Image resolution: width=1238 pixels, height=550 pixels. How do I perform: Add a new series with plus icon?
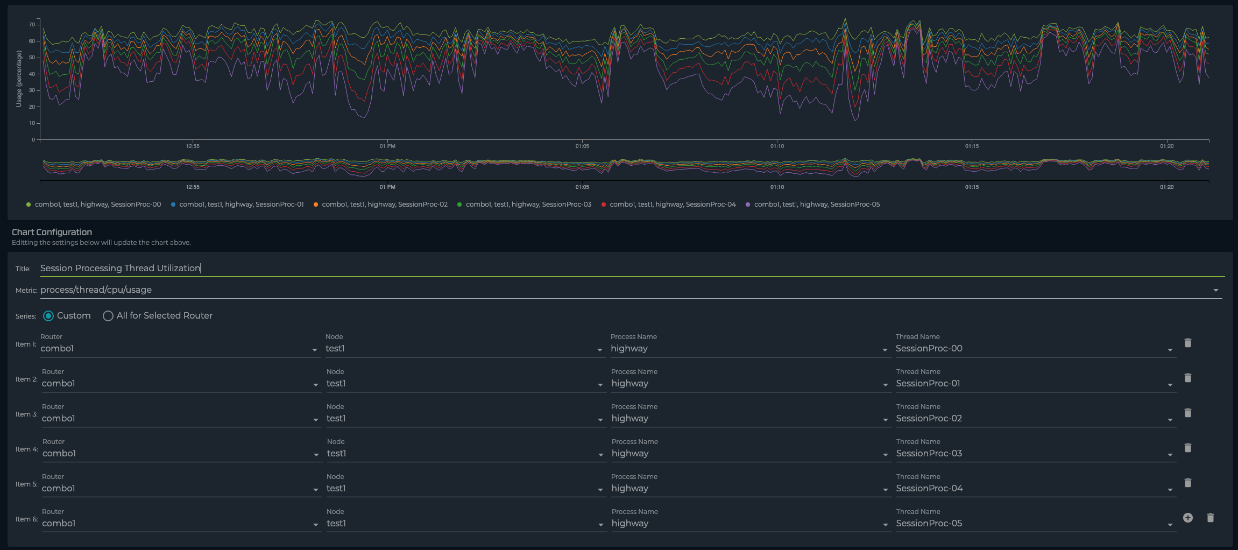click(1188, 518)
